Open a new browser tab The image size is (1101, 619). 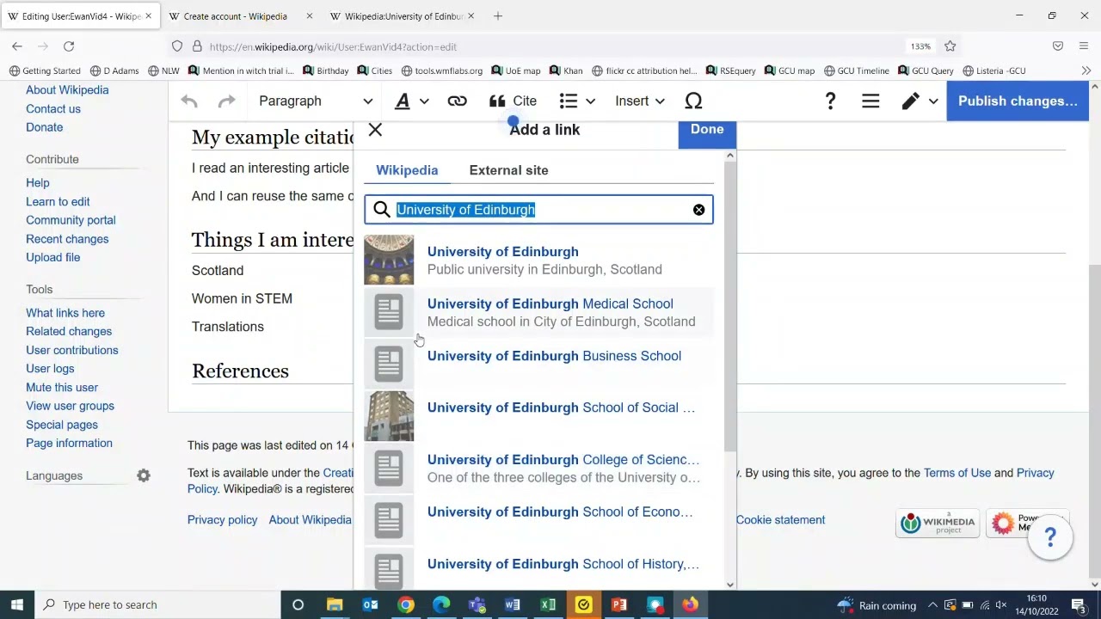tap(498, 15)
